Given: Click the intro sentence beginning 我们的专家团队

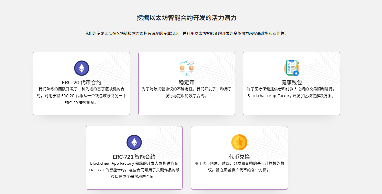Looking at the screenshot, I should [x=186, y=34].
